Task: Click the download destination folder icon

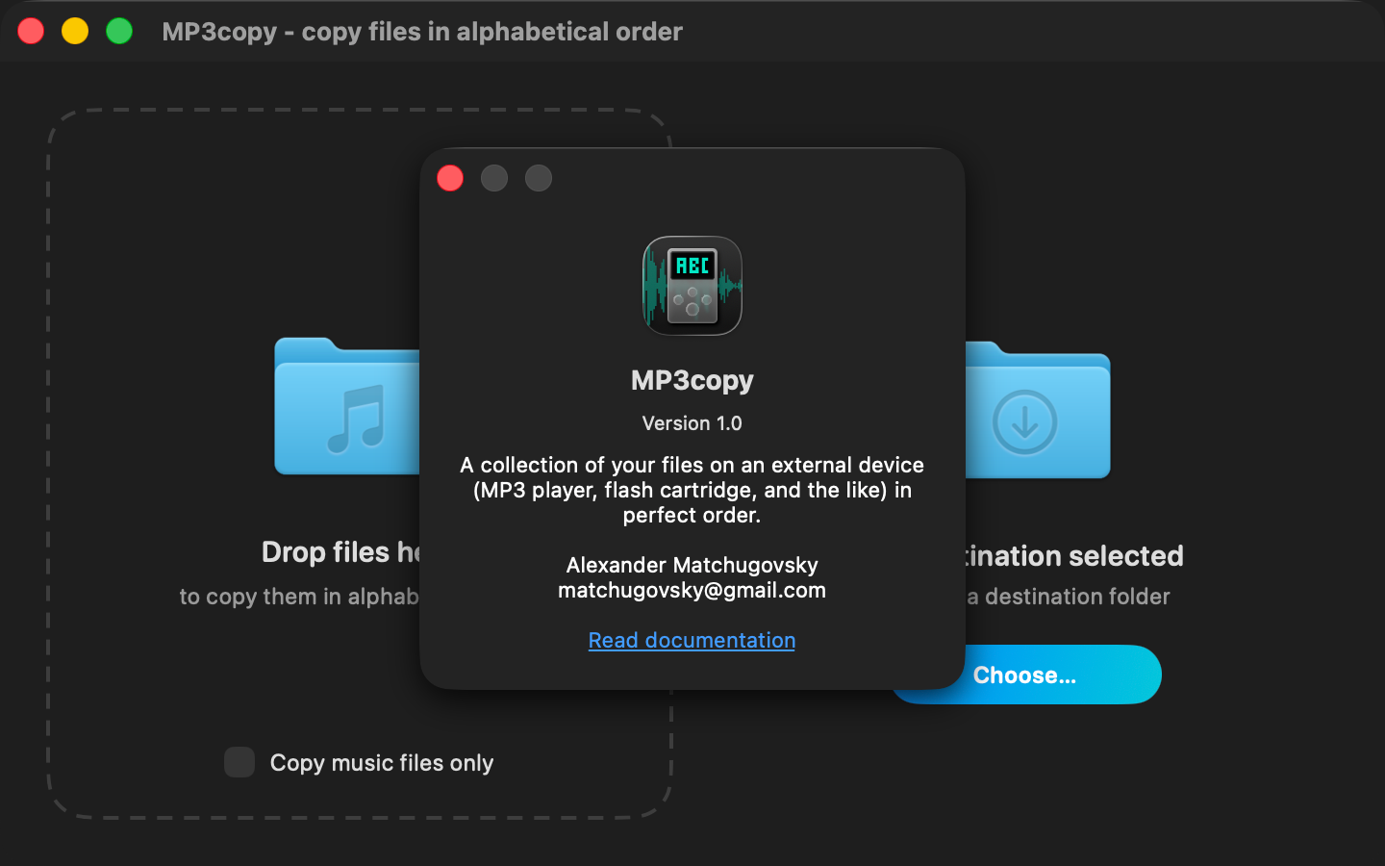Action: tap(1038, 411)
